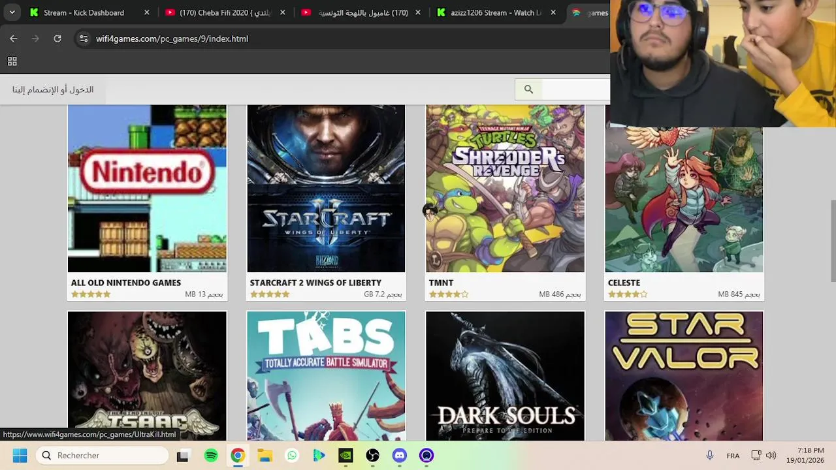Image resolution: width=836 pixels, height=470 pixels.
Task: Open the tab search dropdown arrow
Action: 12,12
